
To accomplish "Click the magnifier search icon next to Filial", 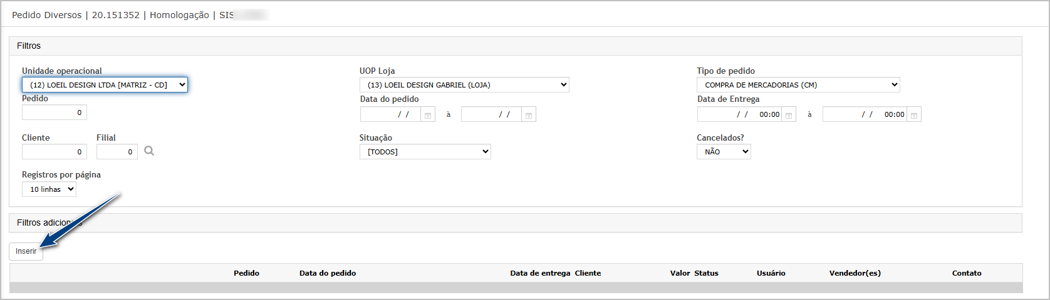I will (x=149, y=151).
